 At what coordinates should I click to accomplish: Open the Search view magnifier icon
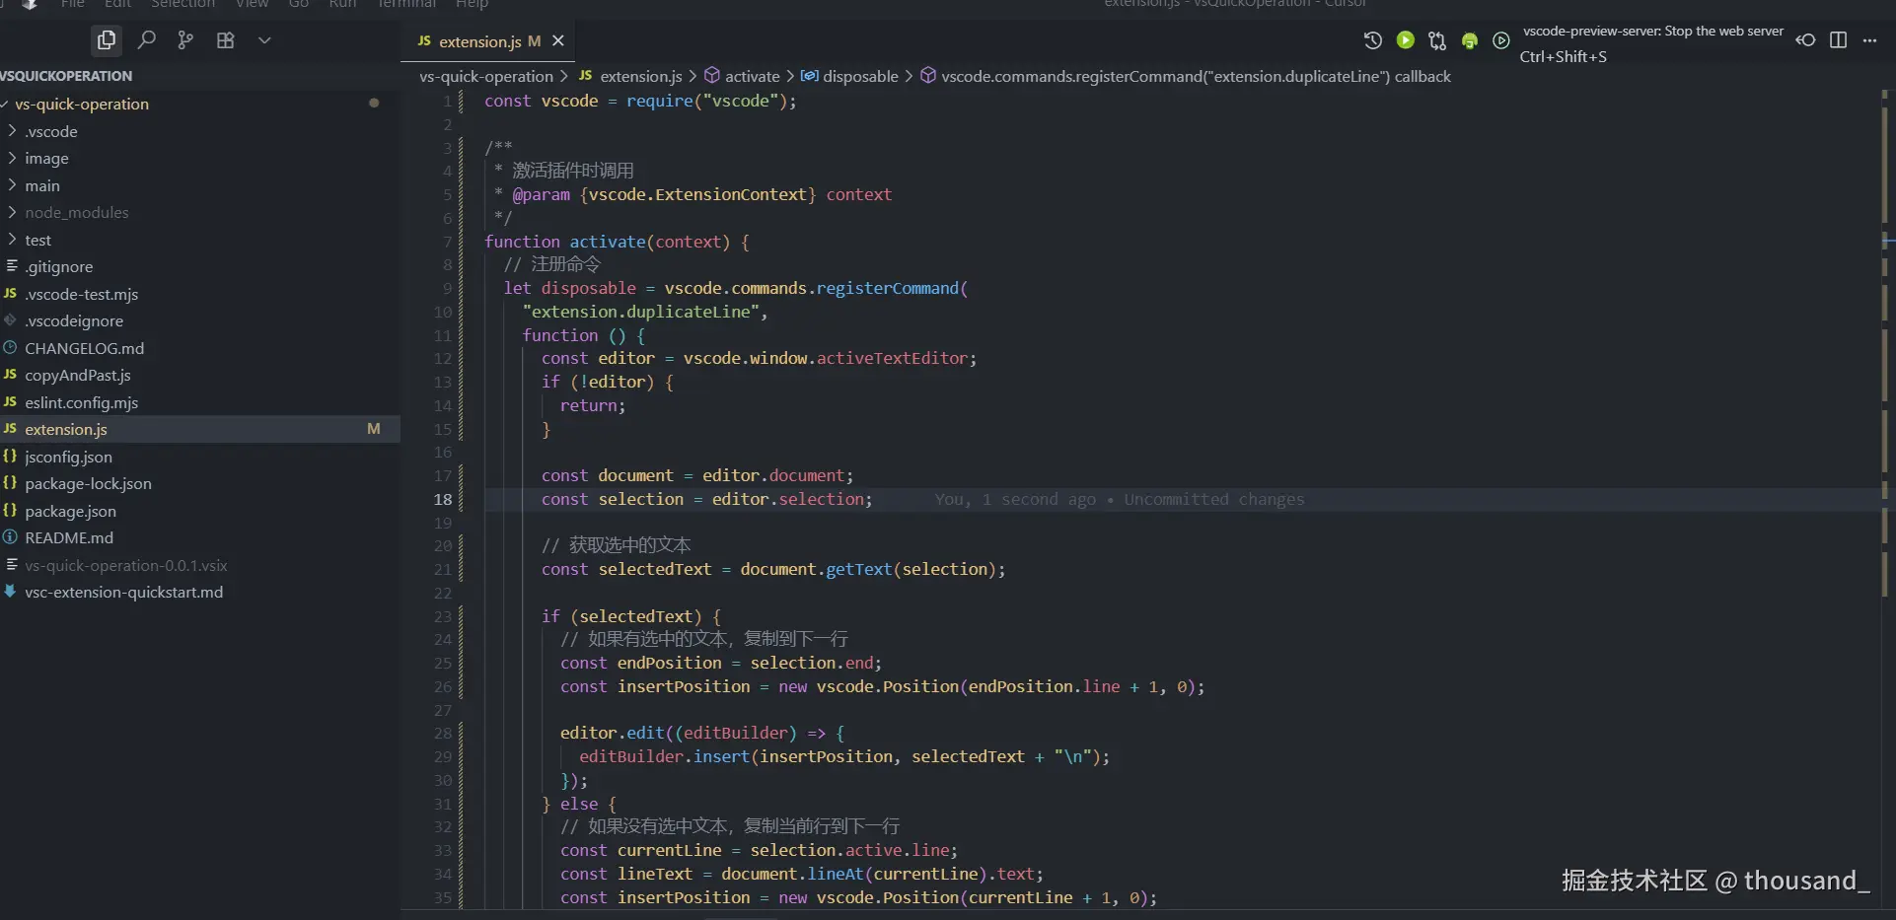147,40
